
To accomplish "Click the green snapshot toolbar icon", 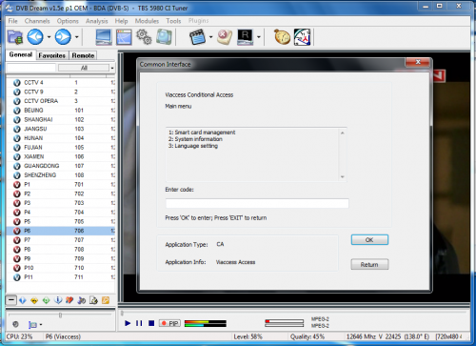I will (x=164, y=37).
